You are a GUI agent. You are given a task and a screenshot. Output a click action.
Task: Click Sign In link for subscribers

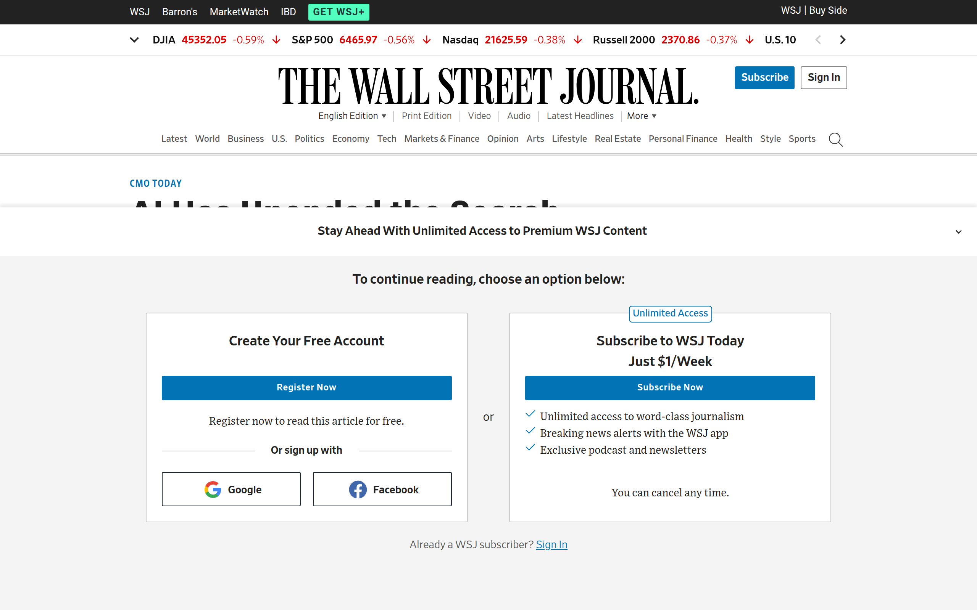pyautogui.click(x=551, y=545)
